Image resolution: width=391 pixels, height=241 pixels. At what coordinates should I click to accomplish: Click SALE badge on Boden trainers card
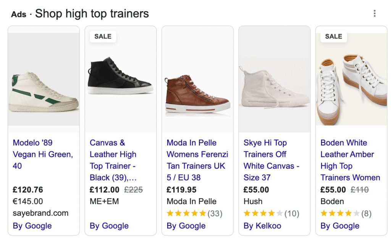coord(334,36)
